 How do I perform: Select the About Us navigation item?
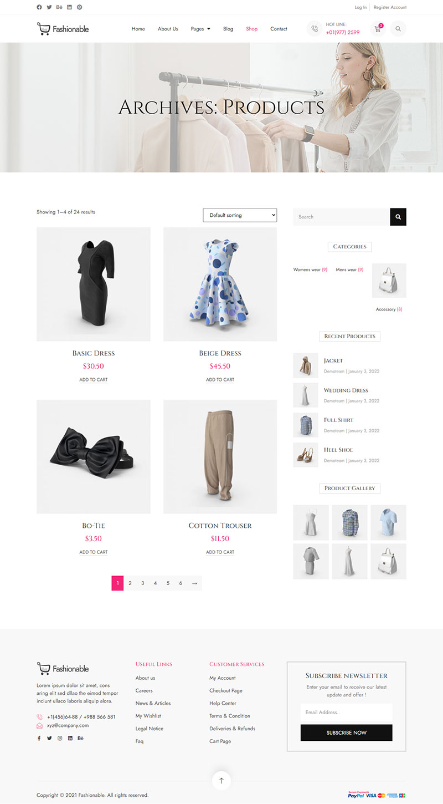tap(168, 29)
